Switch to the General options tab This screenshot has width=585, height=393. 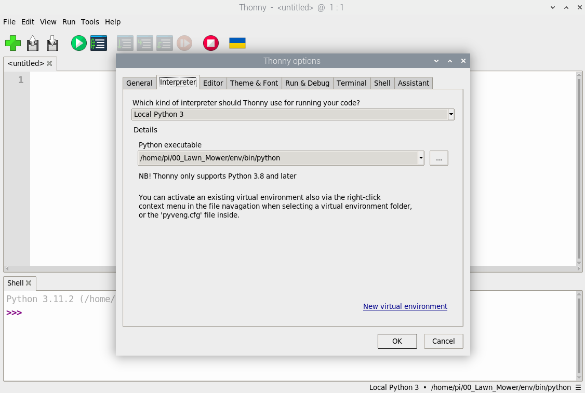click(x=139, y=83)
